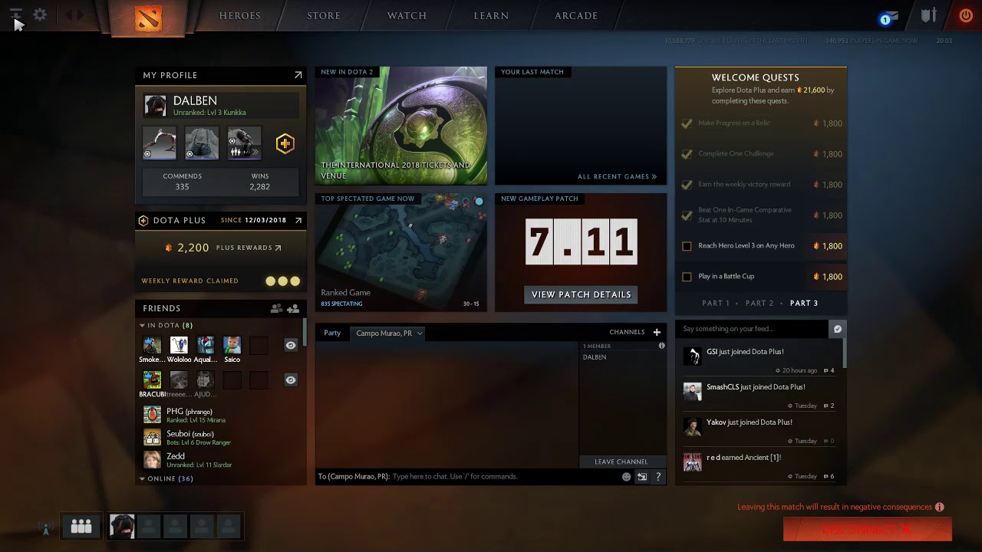This screenshot has height=552, width=982.
Task: Open Dota Plus panel arrow icon
Action: pos(298,220)
